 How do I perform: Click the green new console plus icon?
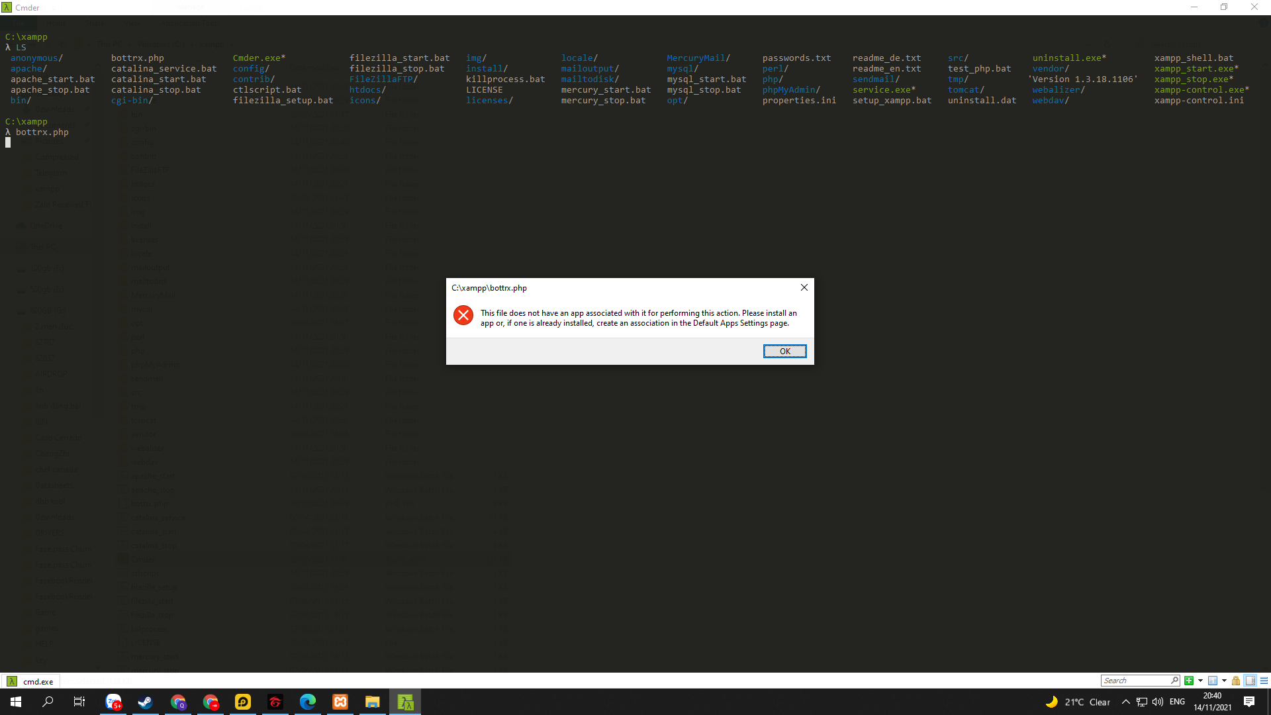coord(1189,681)
